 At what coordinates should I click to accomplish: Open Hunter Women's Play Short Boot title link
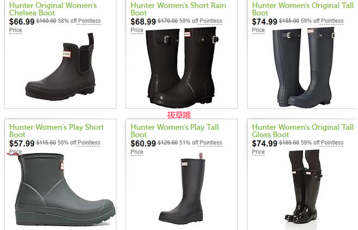56,131
